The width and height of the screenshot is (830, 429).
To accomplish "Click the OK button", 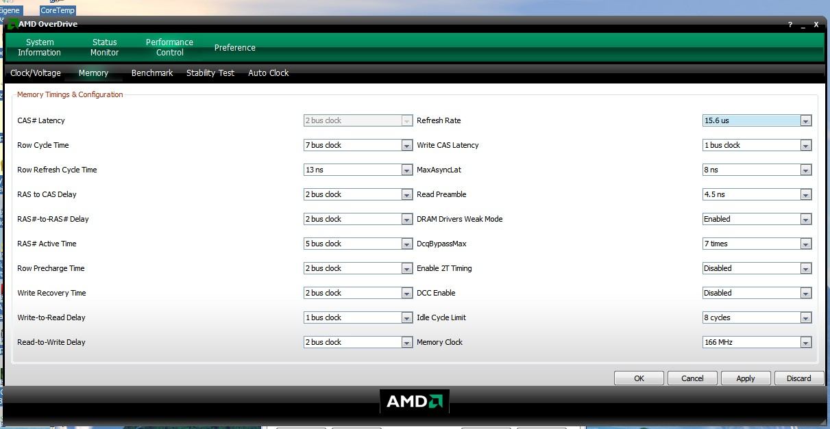I will 639,378.
